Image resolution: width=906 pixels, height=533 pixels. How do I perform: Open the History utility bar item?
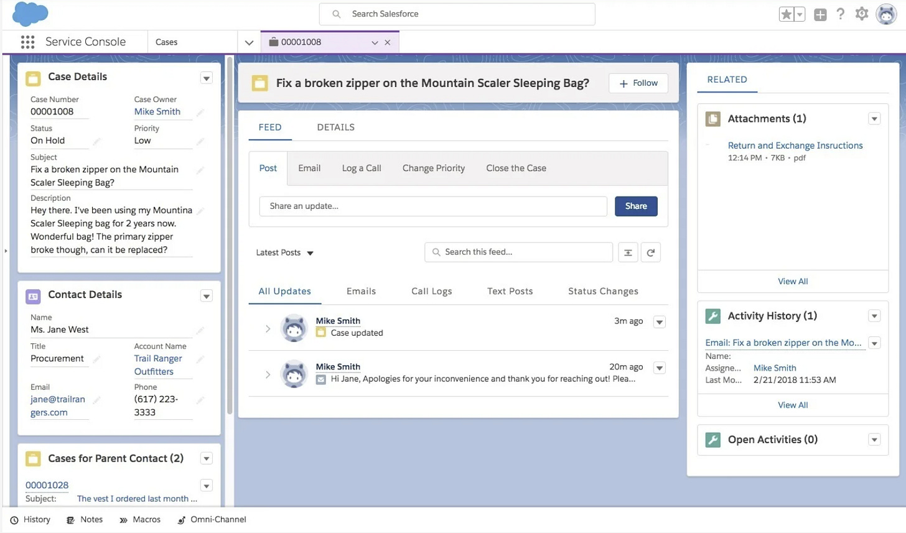point(30,519)
